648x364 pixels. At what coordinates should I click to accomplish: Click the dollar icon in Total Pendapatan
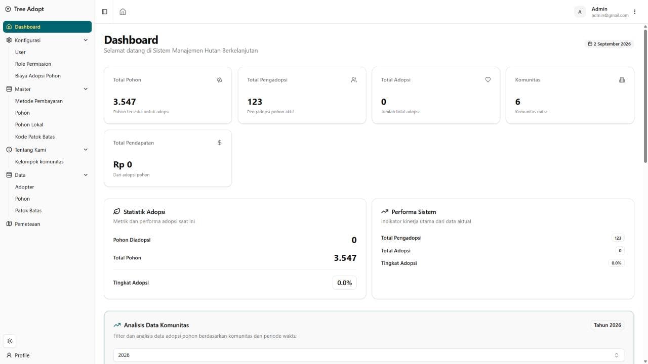click(x=219, y=143)
